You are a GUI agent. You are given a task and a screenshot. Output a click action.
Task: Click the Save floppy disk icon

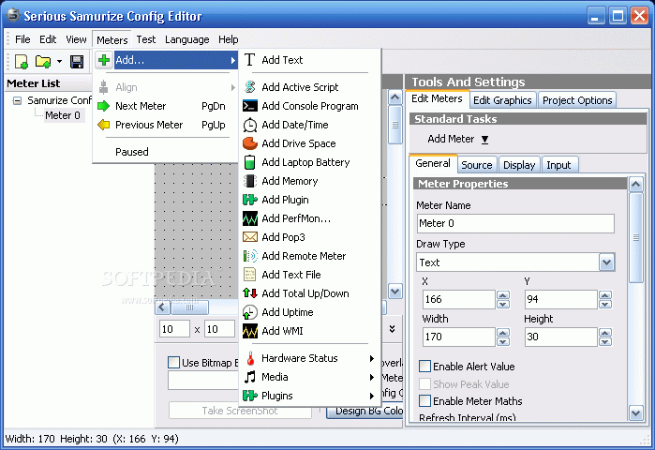click(x=77, y=62)
